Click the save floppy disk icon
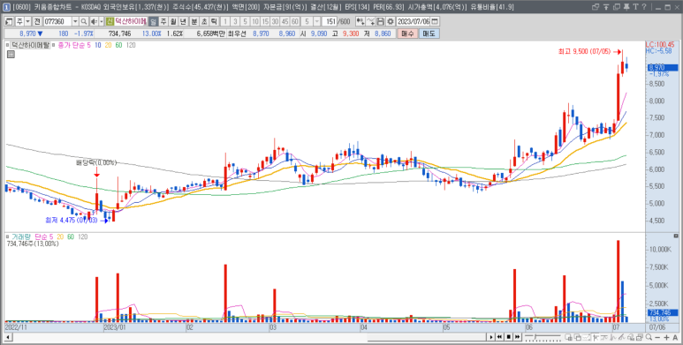683x345 pixels. coord(380,21)
